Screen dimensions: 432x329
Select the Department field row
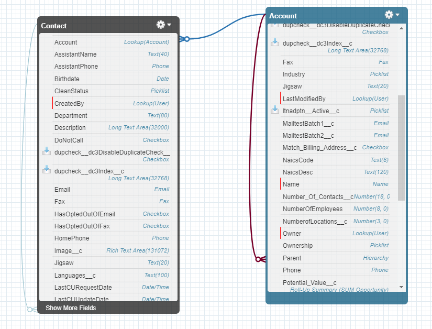pyautogui.click(x=112, y=115)
